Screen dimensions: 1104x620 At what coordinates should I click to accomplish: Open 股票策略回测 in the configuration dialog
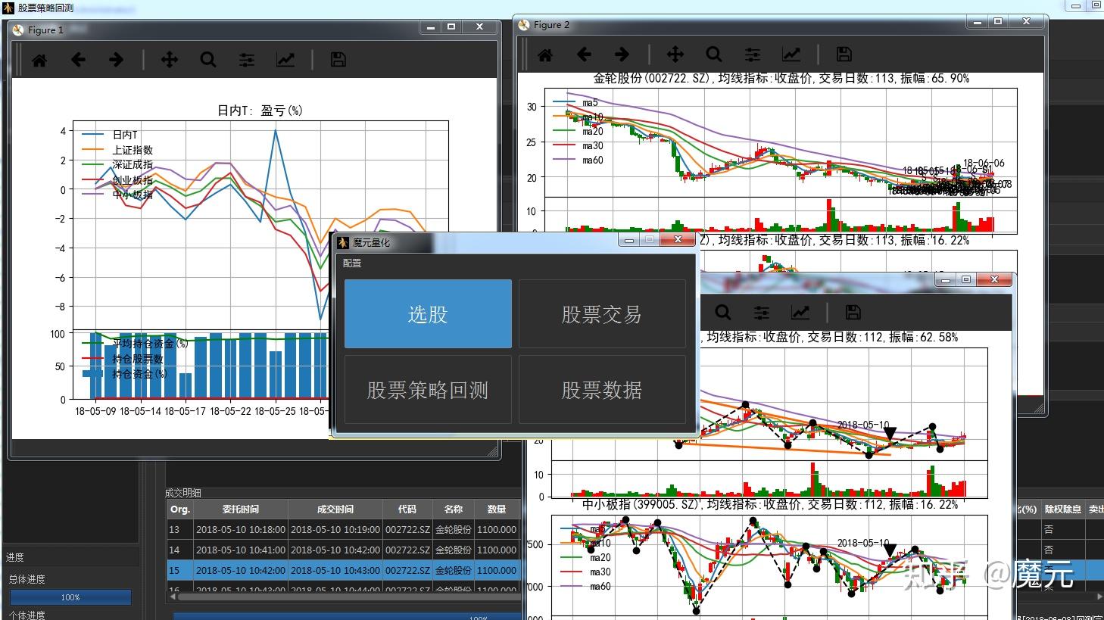point(428,389)
